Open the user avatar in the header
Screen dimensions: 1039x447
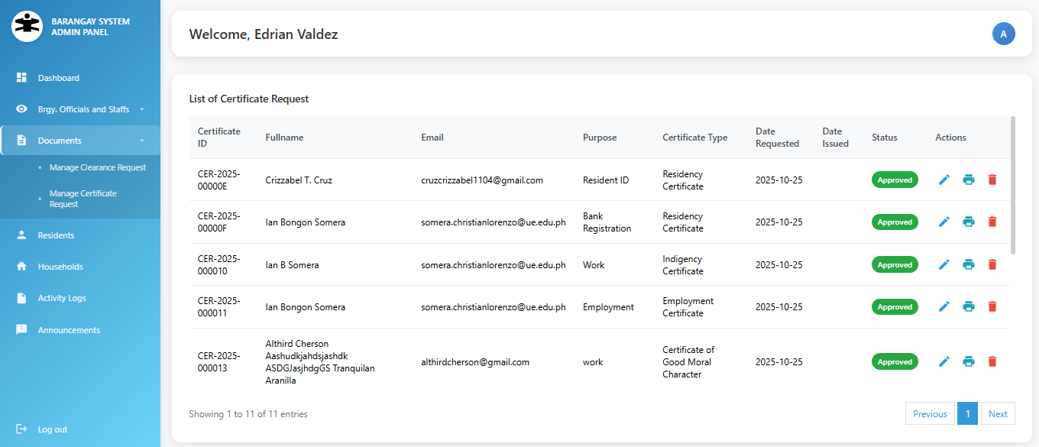(1004, 34)
